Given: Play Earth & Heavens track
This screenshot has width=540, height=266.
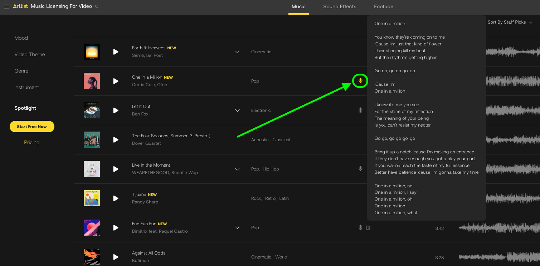Looking at the screenshot, I should pos(116,52).
